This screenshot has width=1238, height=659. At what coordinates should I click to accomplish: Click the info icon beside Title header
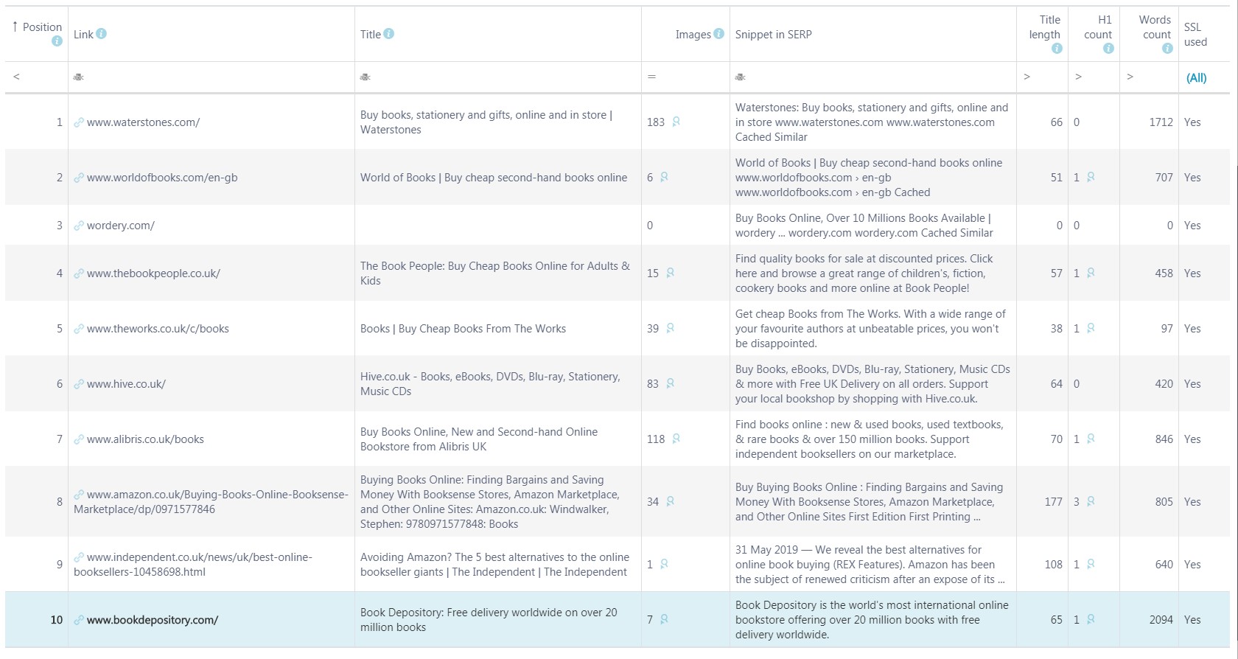tap(389, 34)
